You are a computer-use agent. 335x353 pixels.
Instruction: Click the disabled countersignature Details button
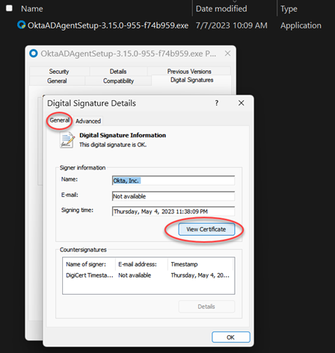[x=206, y=307]
